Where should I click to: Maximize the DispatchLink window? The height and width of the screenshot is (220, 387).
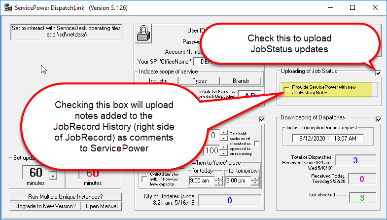[x=352, y=8]
